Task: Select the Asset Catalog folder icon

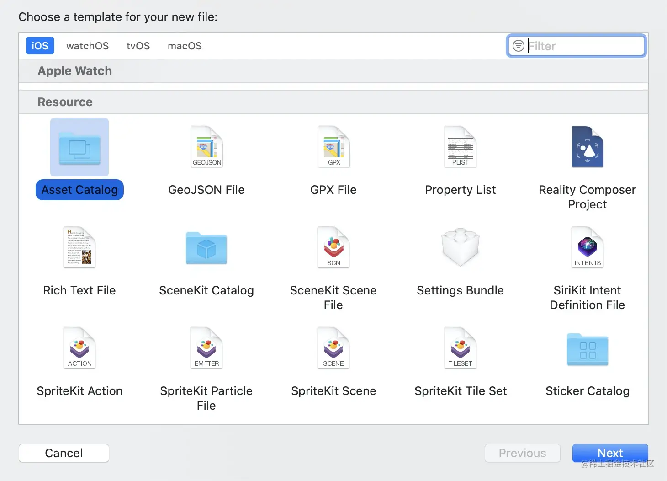Action: [79, 147]
